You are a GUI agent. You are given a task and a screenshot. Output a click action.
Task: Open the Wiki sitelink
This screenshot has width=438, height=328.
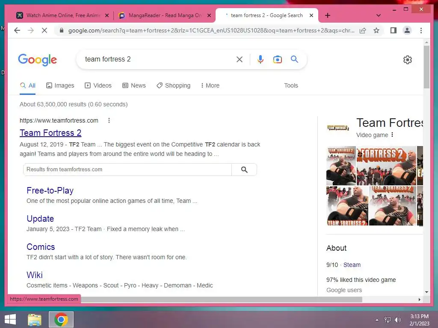coord(35,275)
